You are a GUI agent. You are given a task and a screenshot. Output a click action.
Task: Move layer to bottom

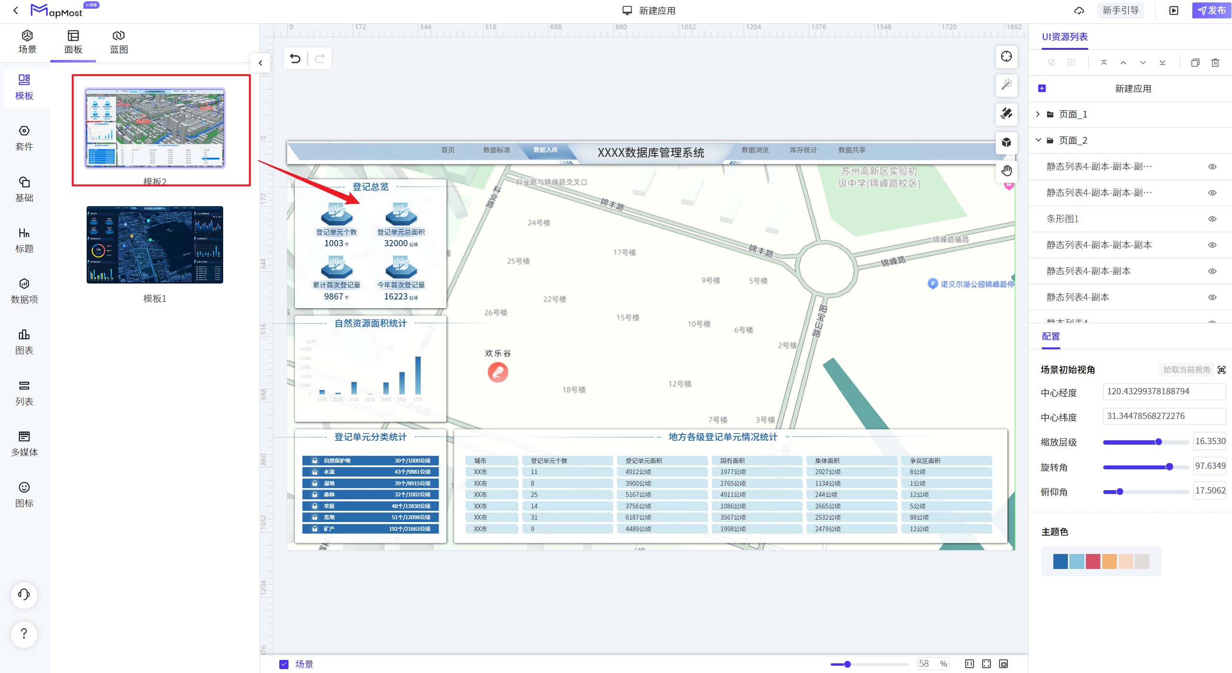[x=1162, y=63]
